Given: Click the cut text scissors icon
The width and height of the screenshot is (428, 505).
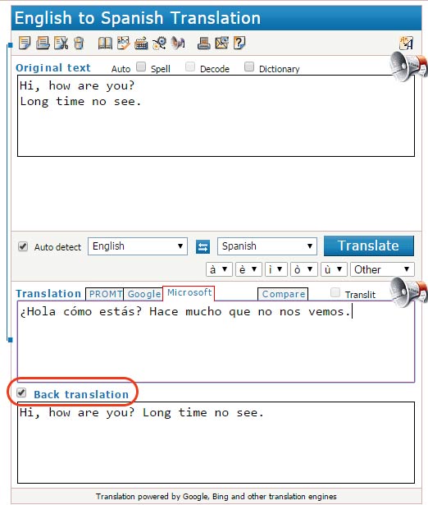Looking at the screenshot, I should (61, 43).
